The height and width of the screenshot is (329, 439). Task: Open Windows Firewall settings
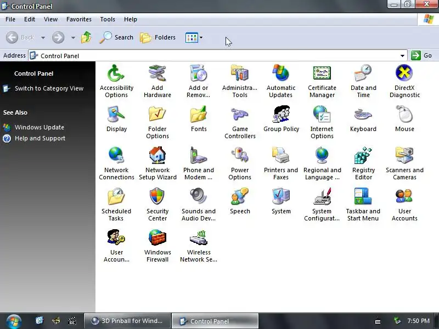point(157,246)
